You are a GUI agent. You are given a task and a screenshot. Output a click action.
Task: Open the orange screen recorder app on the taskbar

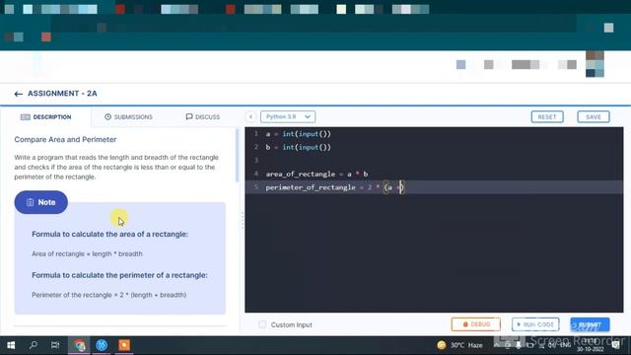pyautogui.click(x=124, y=345)
